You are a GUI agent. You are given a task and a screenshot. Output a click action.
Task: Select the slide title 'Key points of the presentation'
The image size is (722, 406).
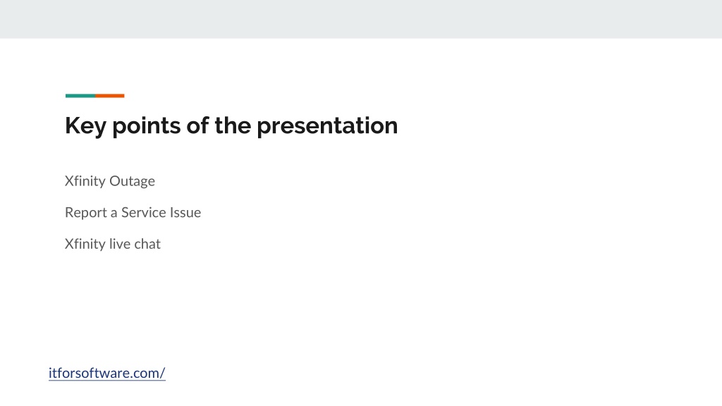click(x=231, y=125)
